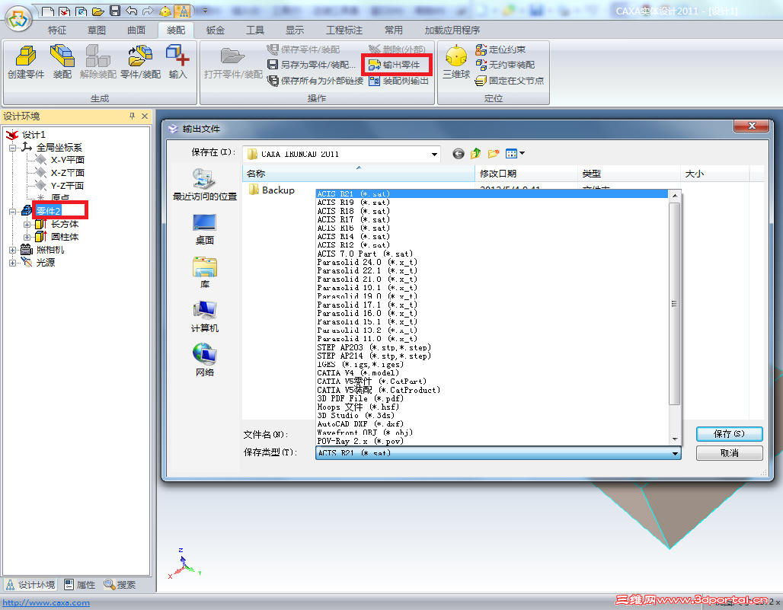Click 保存零件/装配 in the ribbon
This screenshot has height=610, width=783.
pos(304,50)
